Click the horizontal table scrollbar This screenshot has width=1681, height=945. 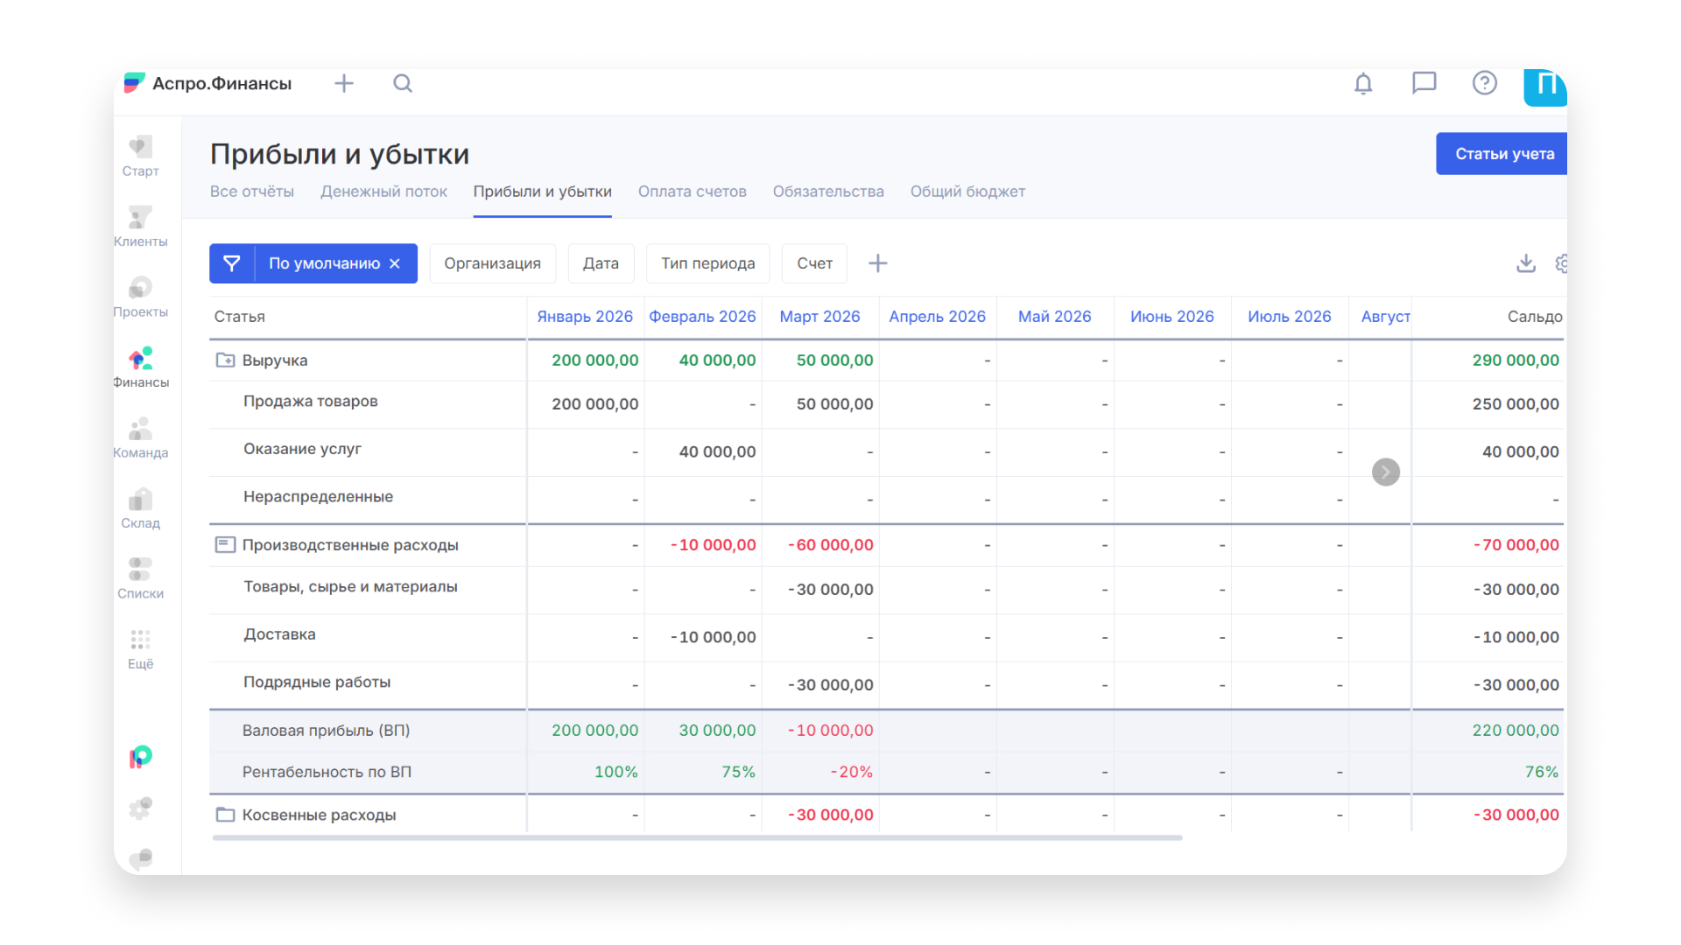click(697, 837)
